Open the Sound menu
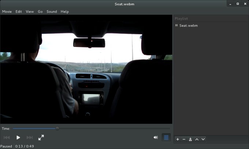Image resolution: width=249 pixels, height=149 pixels. pyautogui.click(x=52, y=11)
